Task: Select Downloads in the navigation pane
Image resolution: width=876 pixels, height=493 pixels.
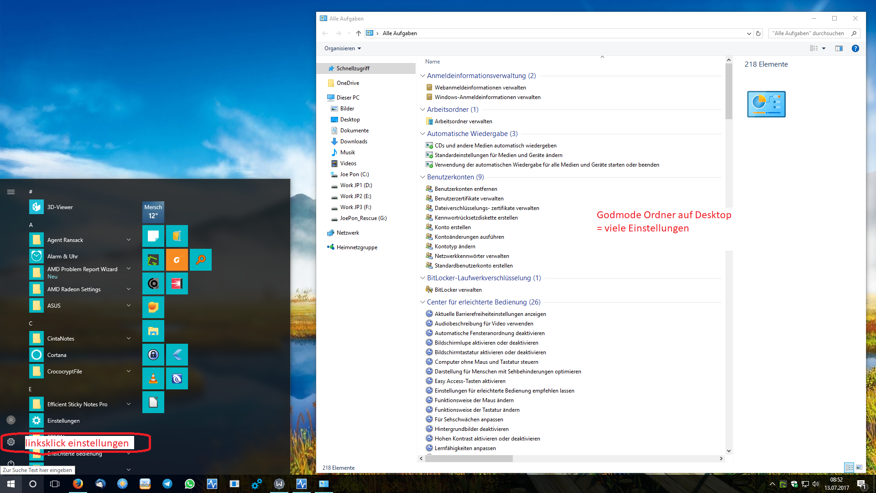Action: pos(353,142)
